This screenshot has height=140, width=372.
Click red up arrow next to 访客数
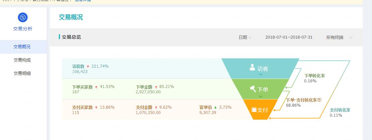88,67
